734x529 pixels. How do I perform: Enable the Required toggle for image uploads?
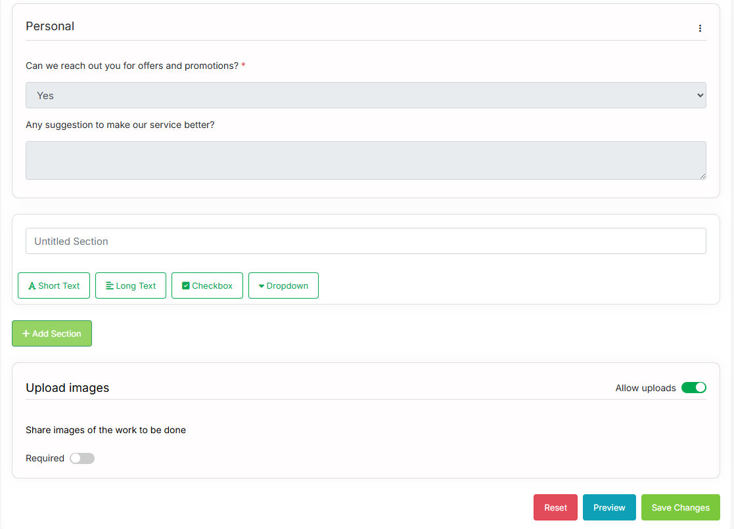[81, 458]
